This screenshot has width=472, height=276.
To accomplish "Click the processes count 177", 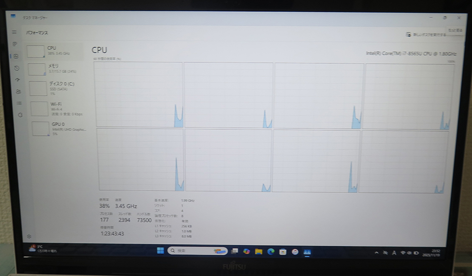I will (x=104, y=220).
